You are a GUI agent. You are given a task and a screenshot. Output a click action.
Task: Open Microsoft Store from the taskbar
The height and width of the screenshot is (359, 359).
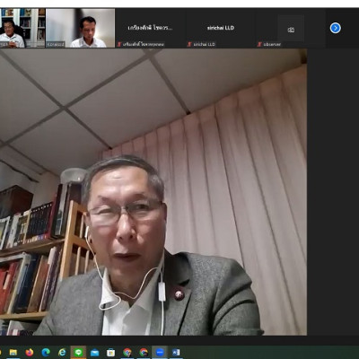(110, 352)
